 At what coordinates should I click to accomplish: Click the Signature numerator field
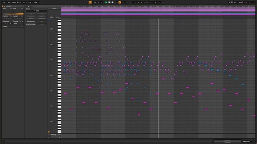click(5, 24)
